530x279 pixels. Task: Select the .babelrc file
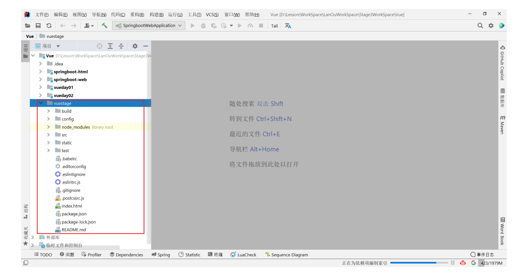[x=66, y=159]
